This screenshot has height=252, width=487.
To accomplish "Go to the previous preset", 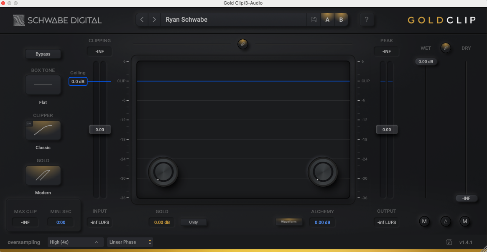I will pos(142,20).
